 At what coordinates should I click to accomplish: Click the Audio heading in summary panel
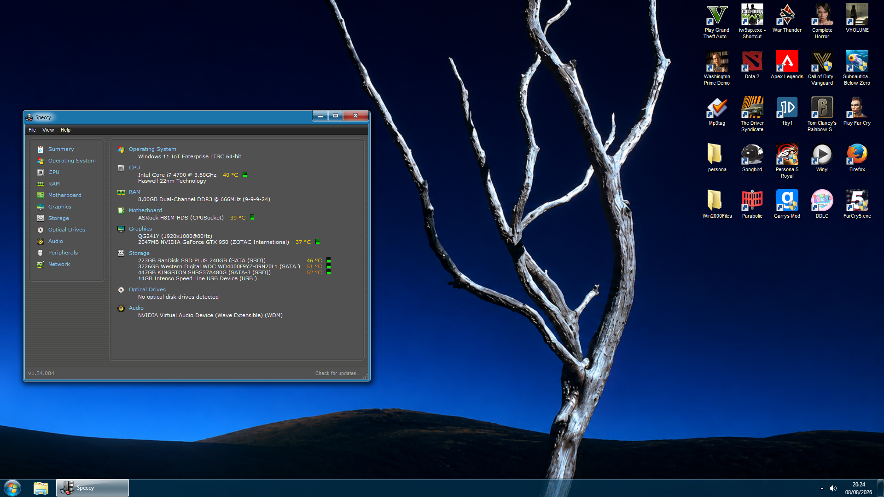tap(136, 308)
